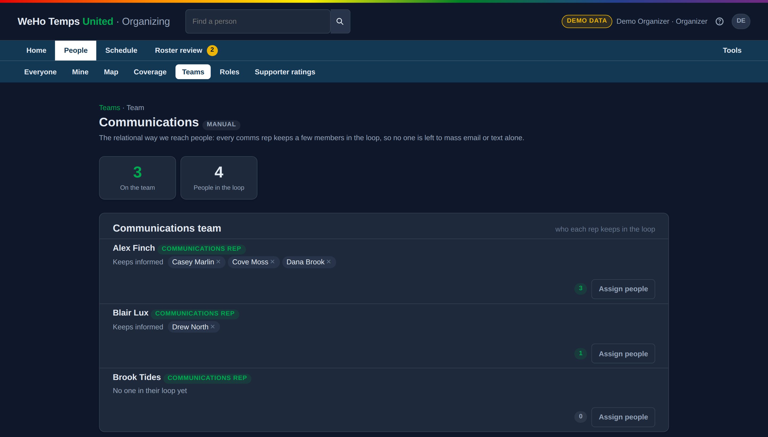Image resolution: width=768 pixels, height=437 pixels.
Task: Click the Teams breadcrumb link
Action: click(110, 108)
